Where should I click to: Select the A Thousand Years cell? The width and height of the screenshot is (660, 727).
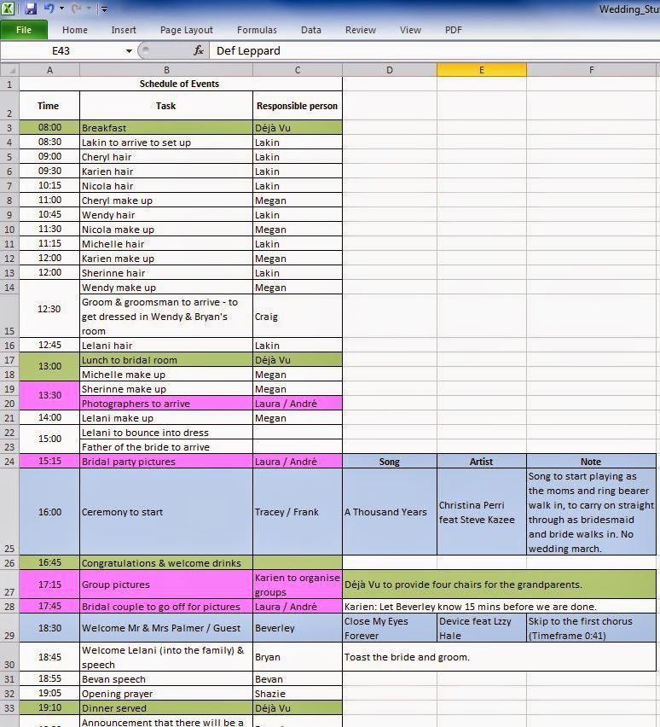coord(390,512)
